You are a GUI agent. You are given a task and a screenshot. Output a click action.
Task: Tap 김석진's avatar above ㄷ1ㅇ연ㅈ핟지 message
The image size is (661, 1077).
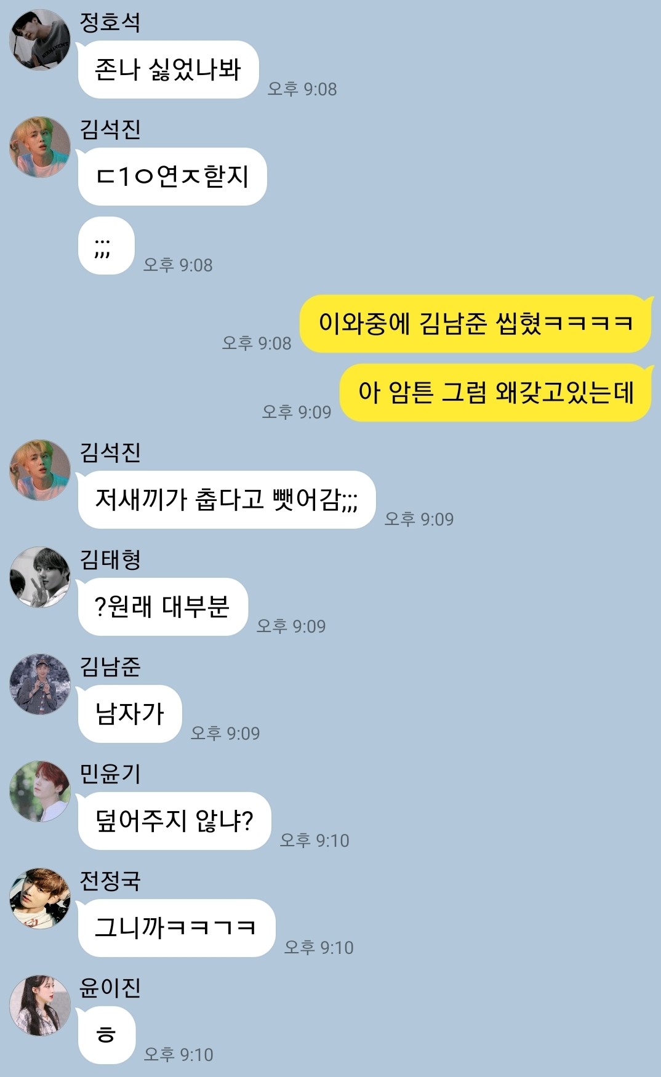(40, 147)
